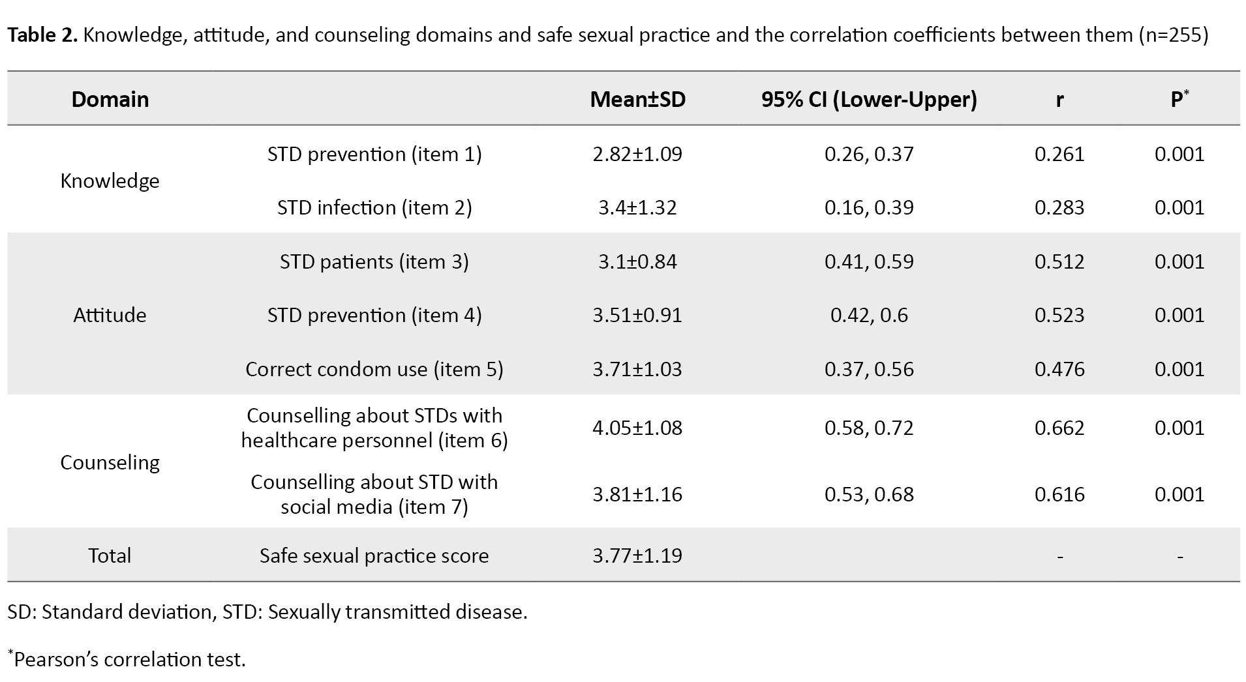Click the correlation value 0.662
1246x682 pixels.
click(x=1059, y=428)
